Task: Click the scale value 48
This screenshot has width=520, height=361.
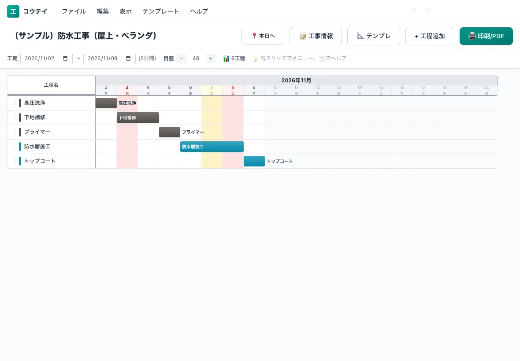Action: point(196,59)
